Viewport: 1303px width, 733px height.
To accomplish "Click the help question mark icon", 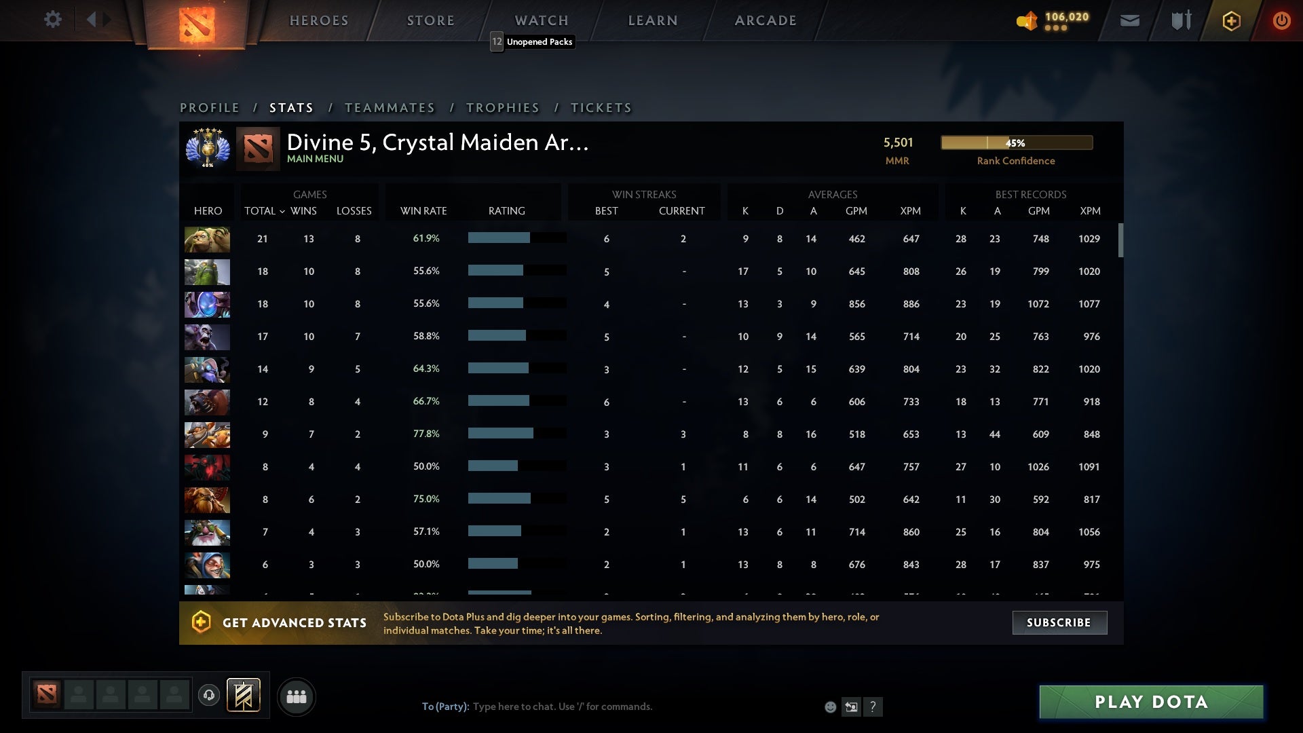I will (x=873, y=707).
